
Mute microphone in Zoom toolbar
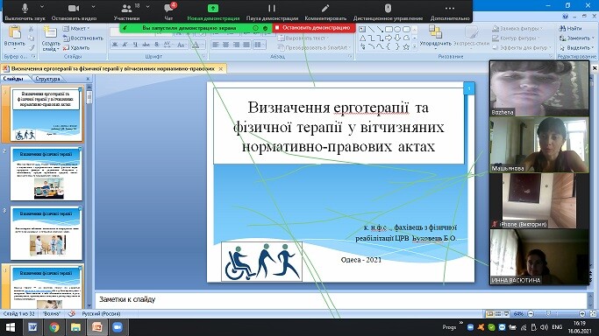(25, 11)
